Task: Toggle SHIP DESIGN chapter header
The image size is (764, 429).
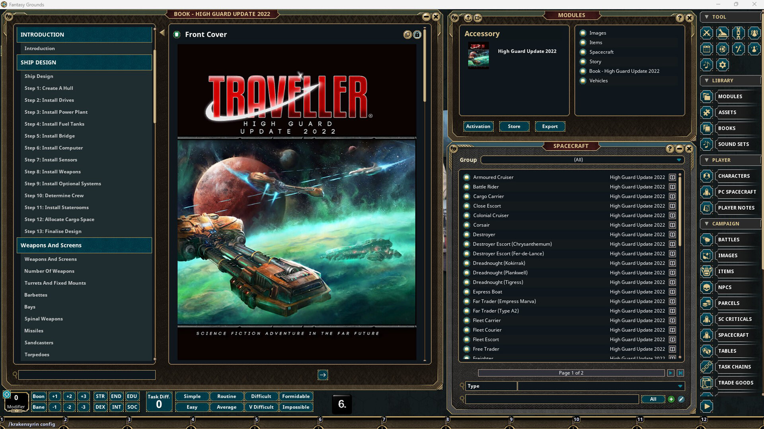Action: tap(84, 62)
